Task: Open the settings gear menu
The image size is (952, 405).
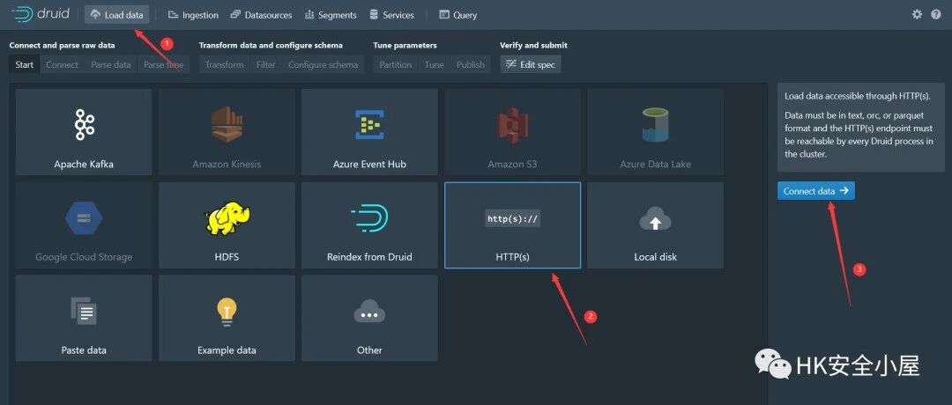Action: pyautogui.click(x=917, y=15)
